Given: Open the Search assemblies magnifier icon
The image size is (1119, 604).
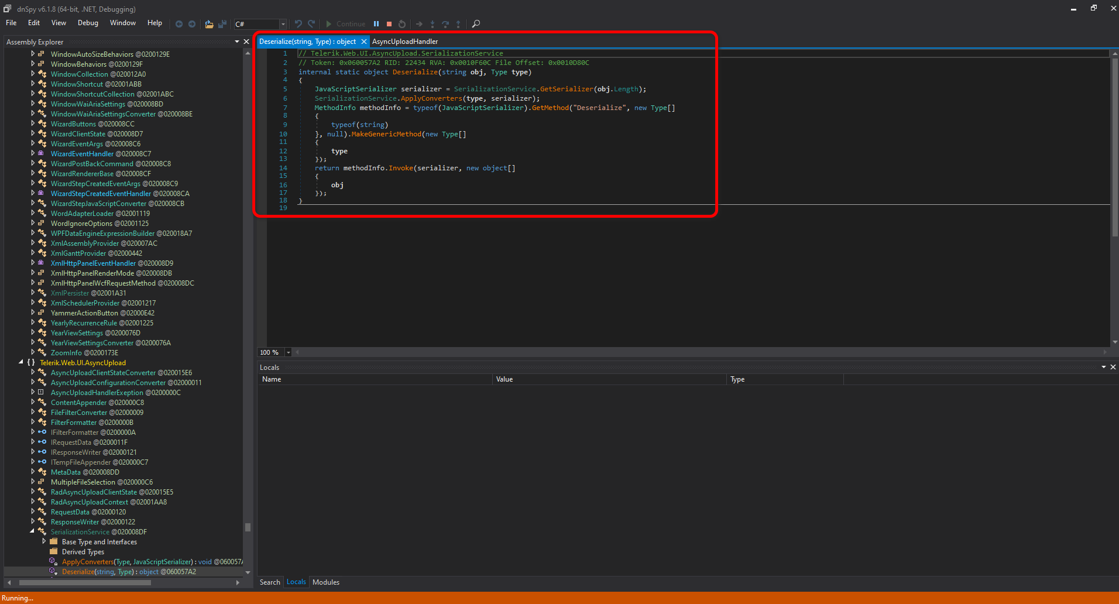Looking at the screenshot, I should click(476, 24).
